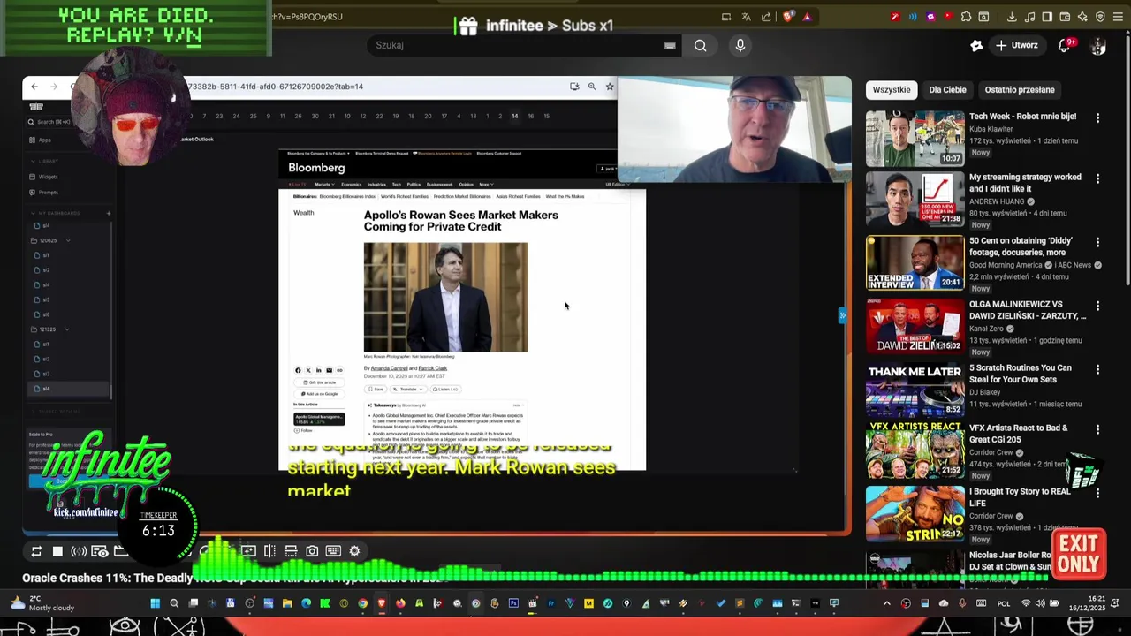Select the Dla Ciebie filter chip
The height and width of the screenshot is (636, 1131).
947,89
